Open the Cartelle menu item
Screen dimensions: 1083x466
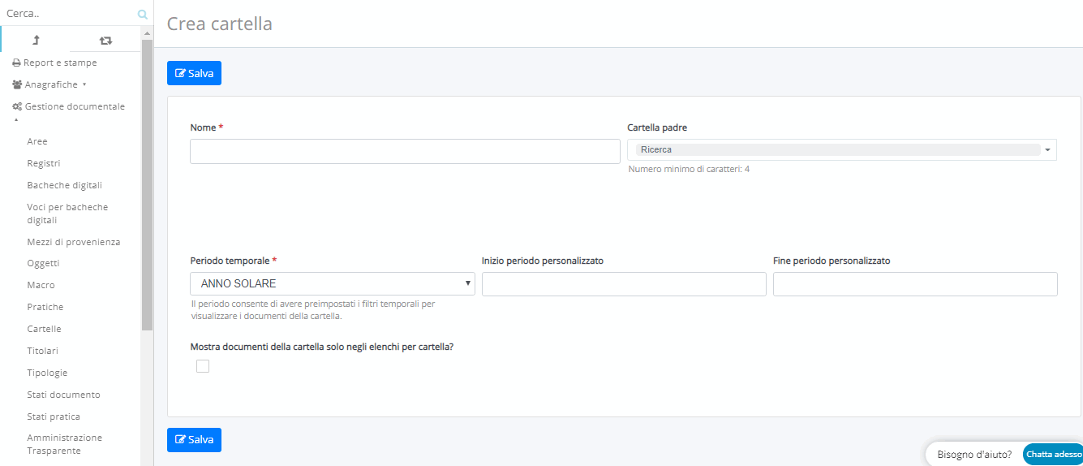coord(44,329)
